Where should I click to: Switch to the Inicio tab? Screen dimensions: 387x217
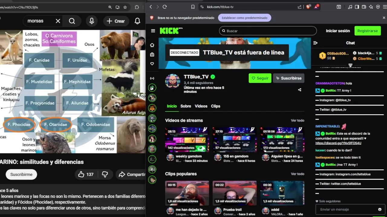(x=172, y=106)
